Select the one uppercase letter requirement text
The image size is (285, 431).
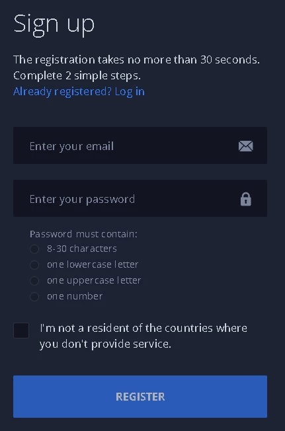94,281
